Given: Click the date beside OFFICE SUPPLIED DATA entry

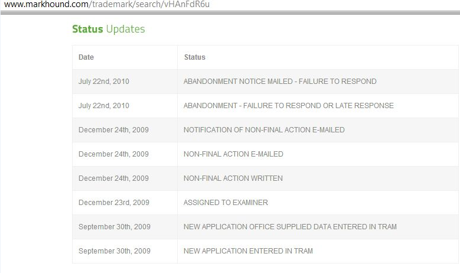Looking at the screenshot, I should click(x=115, y=227).
